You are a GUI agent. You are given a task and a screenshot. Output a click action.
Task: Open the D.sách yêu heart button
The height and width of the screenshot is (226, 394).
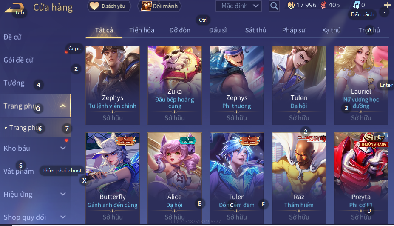[109, 6]
